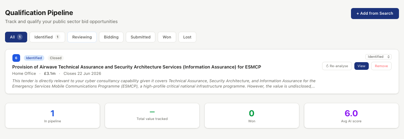
Task: Open the Identified status dropdown on tender card
Action: point(378,57)
